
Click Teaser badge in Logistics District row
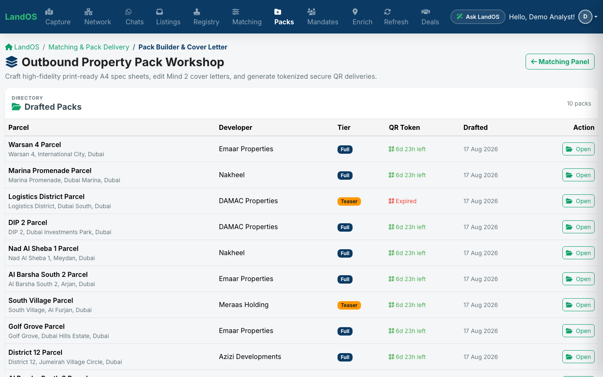[349, 201]
